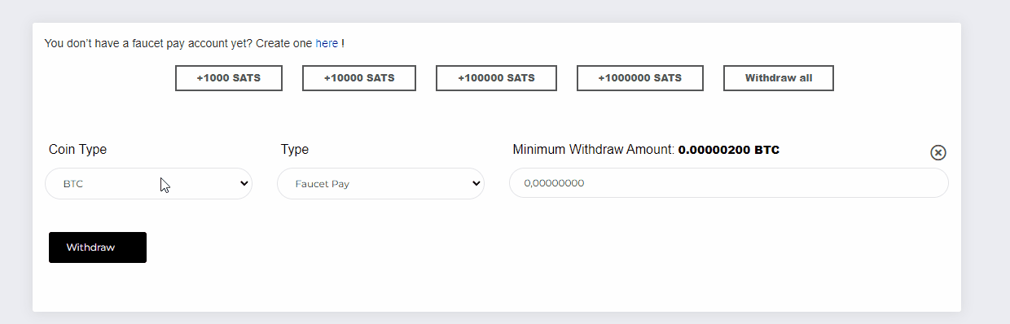
Task: Click the black Withdraw button
Action: (98, 247)
